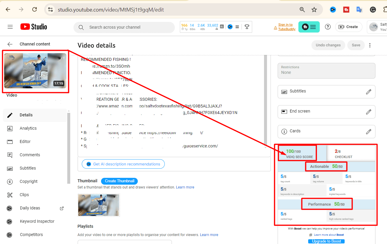Edit Cards using the pencil icon
Viewport: 387px width, 244px height.
[369, 131]
